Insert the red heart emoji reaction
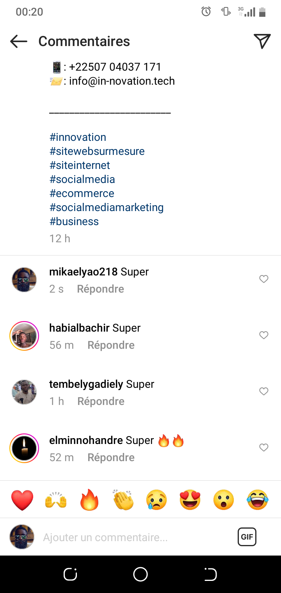The width and height of the screenshot is (281, 593). coord(22,500)
